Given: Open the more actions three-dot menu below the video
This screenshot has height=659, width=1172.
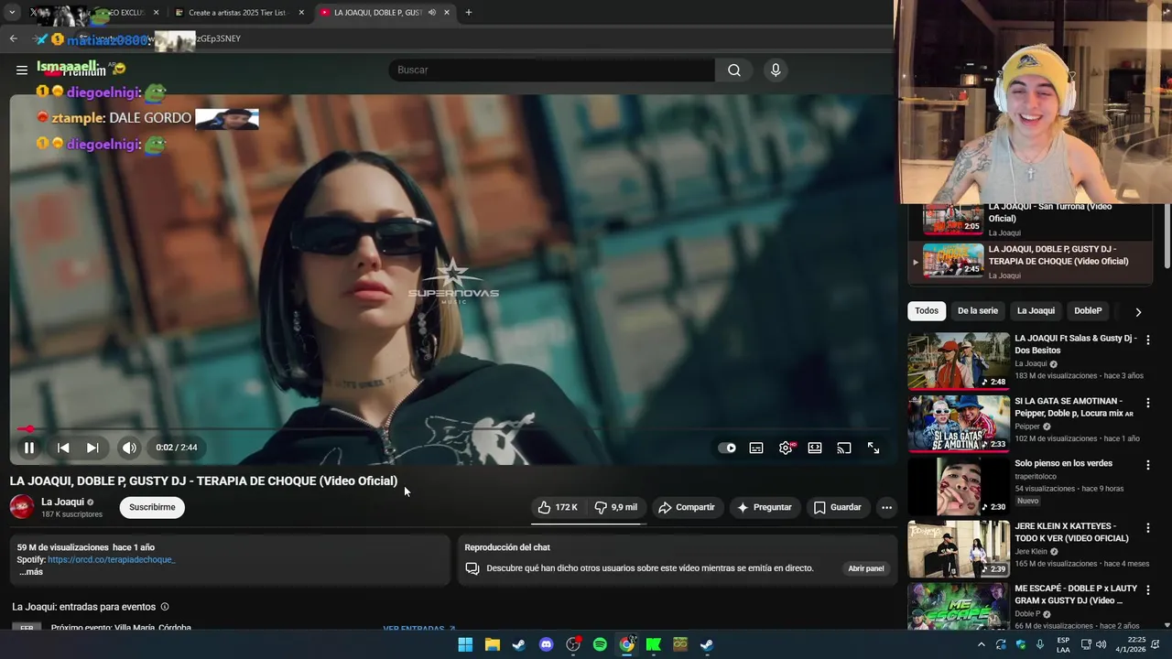Looking at the screenshot, I should point(886,507).
